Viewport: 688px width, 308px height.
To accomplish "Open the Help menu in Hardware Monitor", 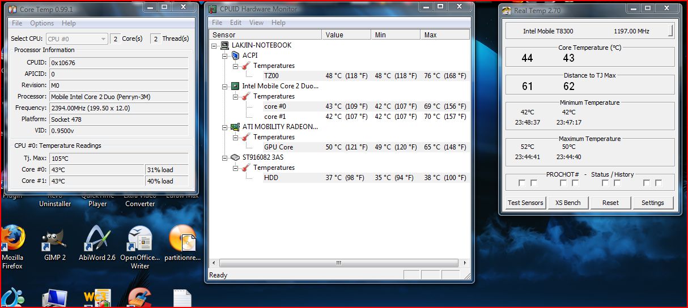I will 278,23.
